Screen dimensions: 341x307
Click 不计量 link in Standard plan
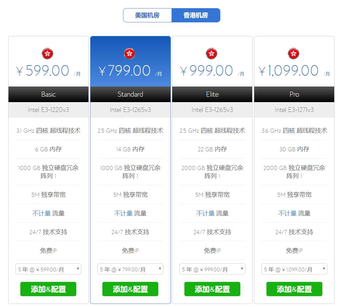click(123, 213)
